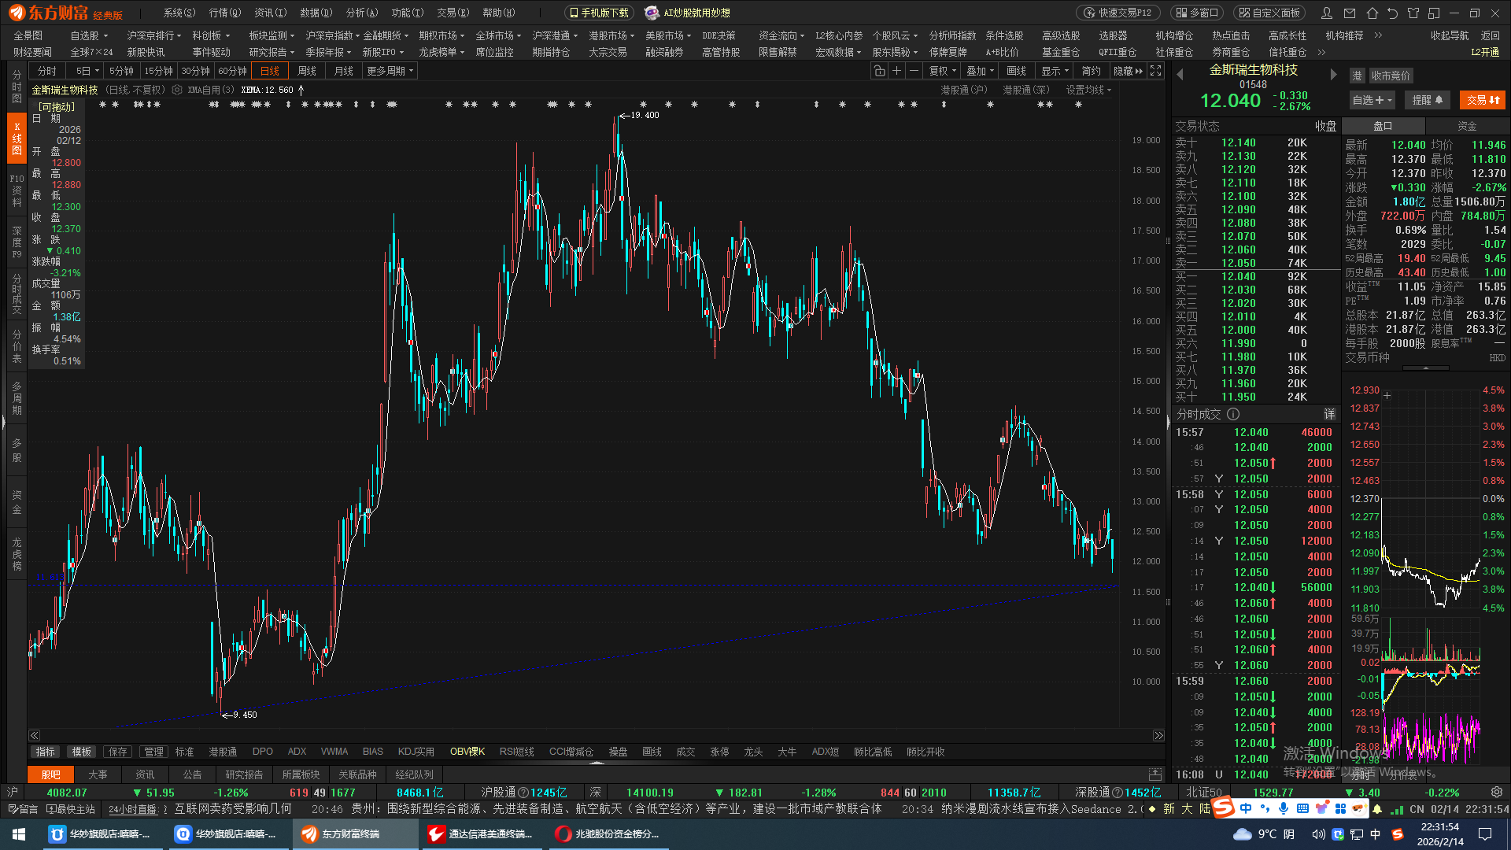The image size is (1511, 850).
Task: Switch to the 资金 tab in quote panel
Action: [1467, 126]
